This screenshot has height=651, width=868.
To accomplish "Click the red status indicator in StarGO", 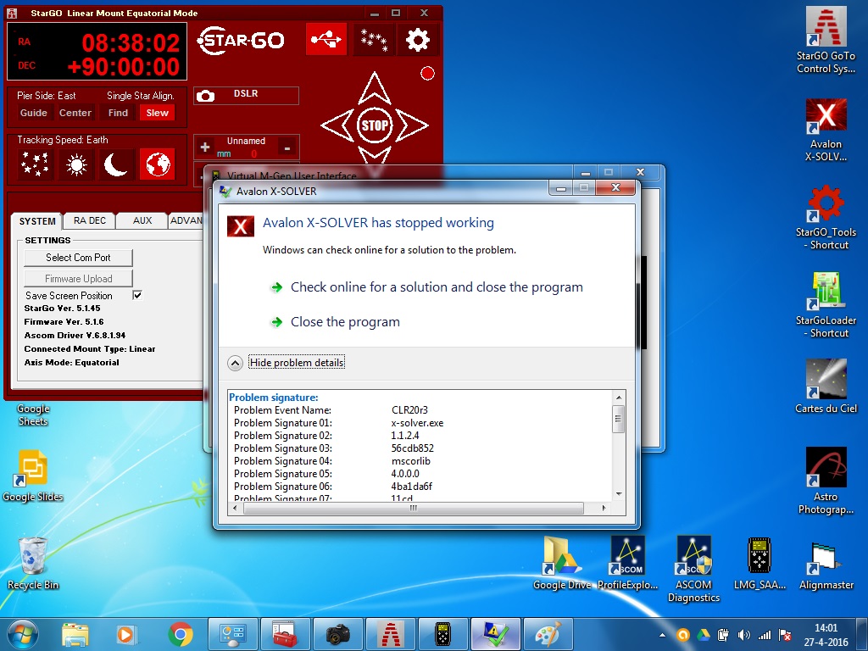I will [427, 73].
